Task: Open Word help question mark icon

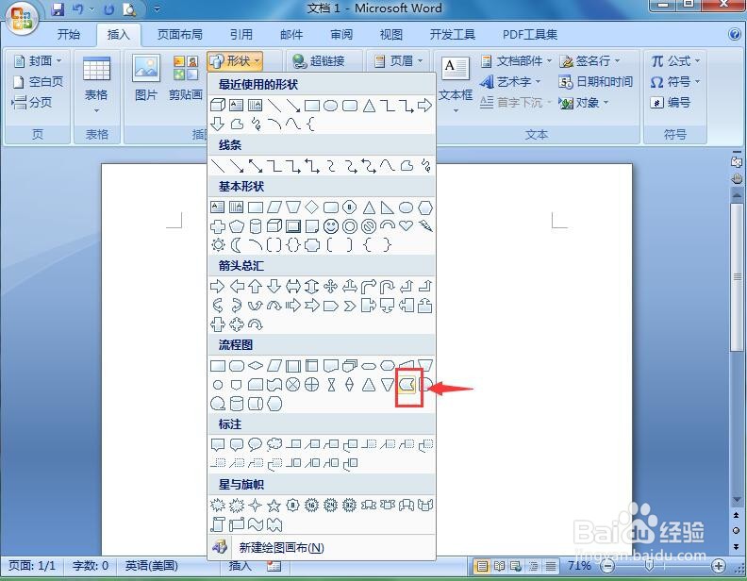Action: pos(734,34)
